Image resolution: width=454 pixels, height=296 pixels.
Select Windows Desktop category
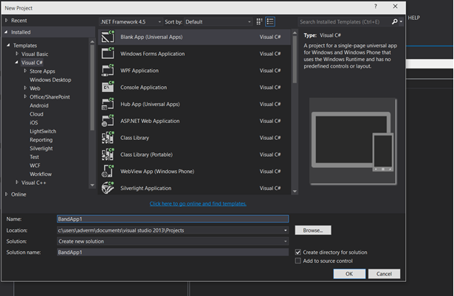(50, 80)
